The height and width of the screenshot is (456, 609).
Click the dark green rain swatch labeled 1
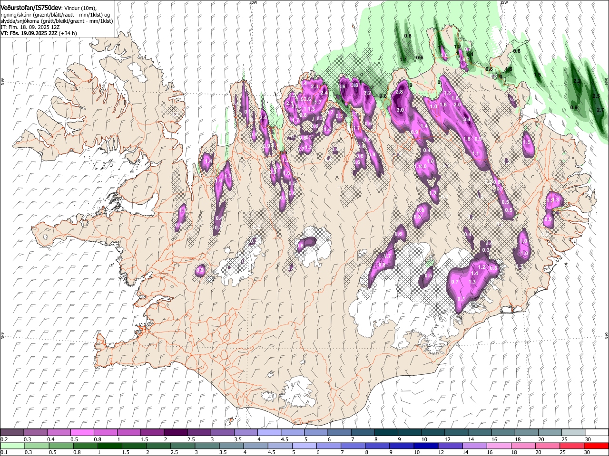tap(109, 446)
